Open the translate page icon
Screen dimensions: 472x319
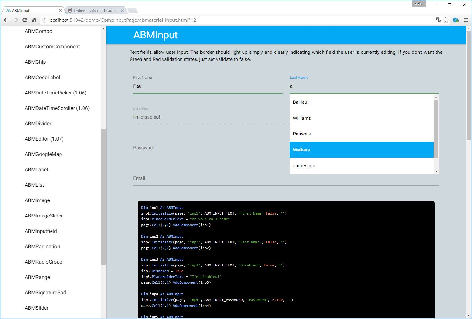pyautogui.click(x=439, y=20)
